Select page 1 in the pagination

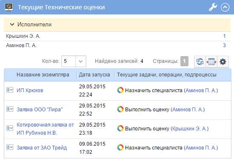pos(184,61)
